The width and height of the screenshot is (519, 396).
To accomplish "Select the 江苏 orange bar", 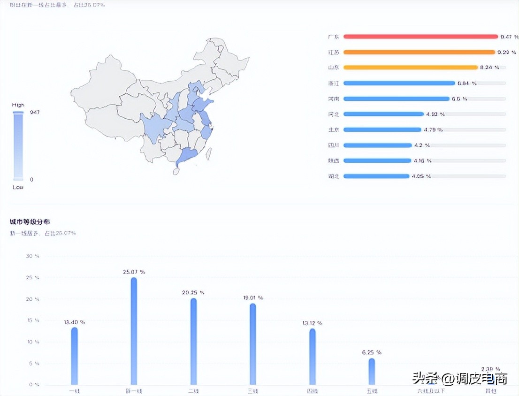I will pos(418,52).
